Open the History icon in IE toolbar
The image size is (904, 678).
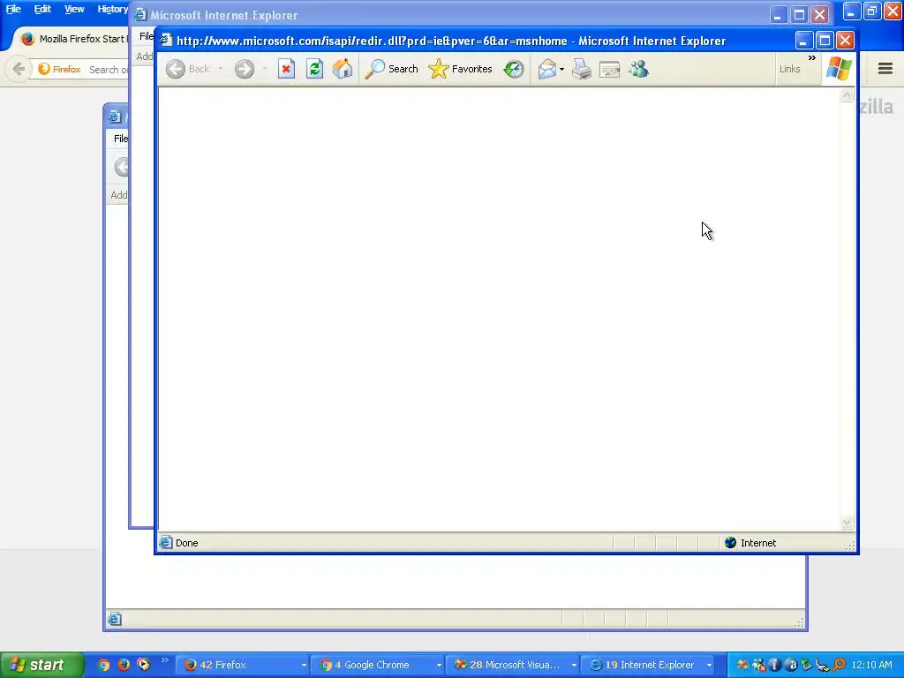point(513,69)
